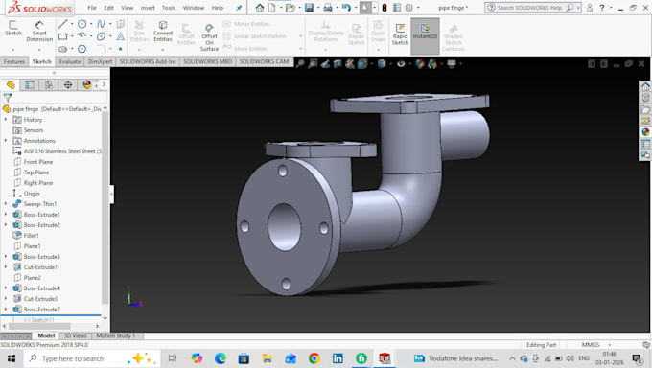Open the Insert menu

tap(148, 8)
